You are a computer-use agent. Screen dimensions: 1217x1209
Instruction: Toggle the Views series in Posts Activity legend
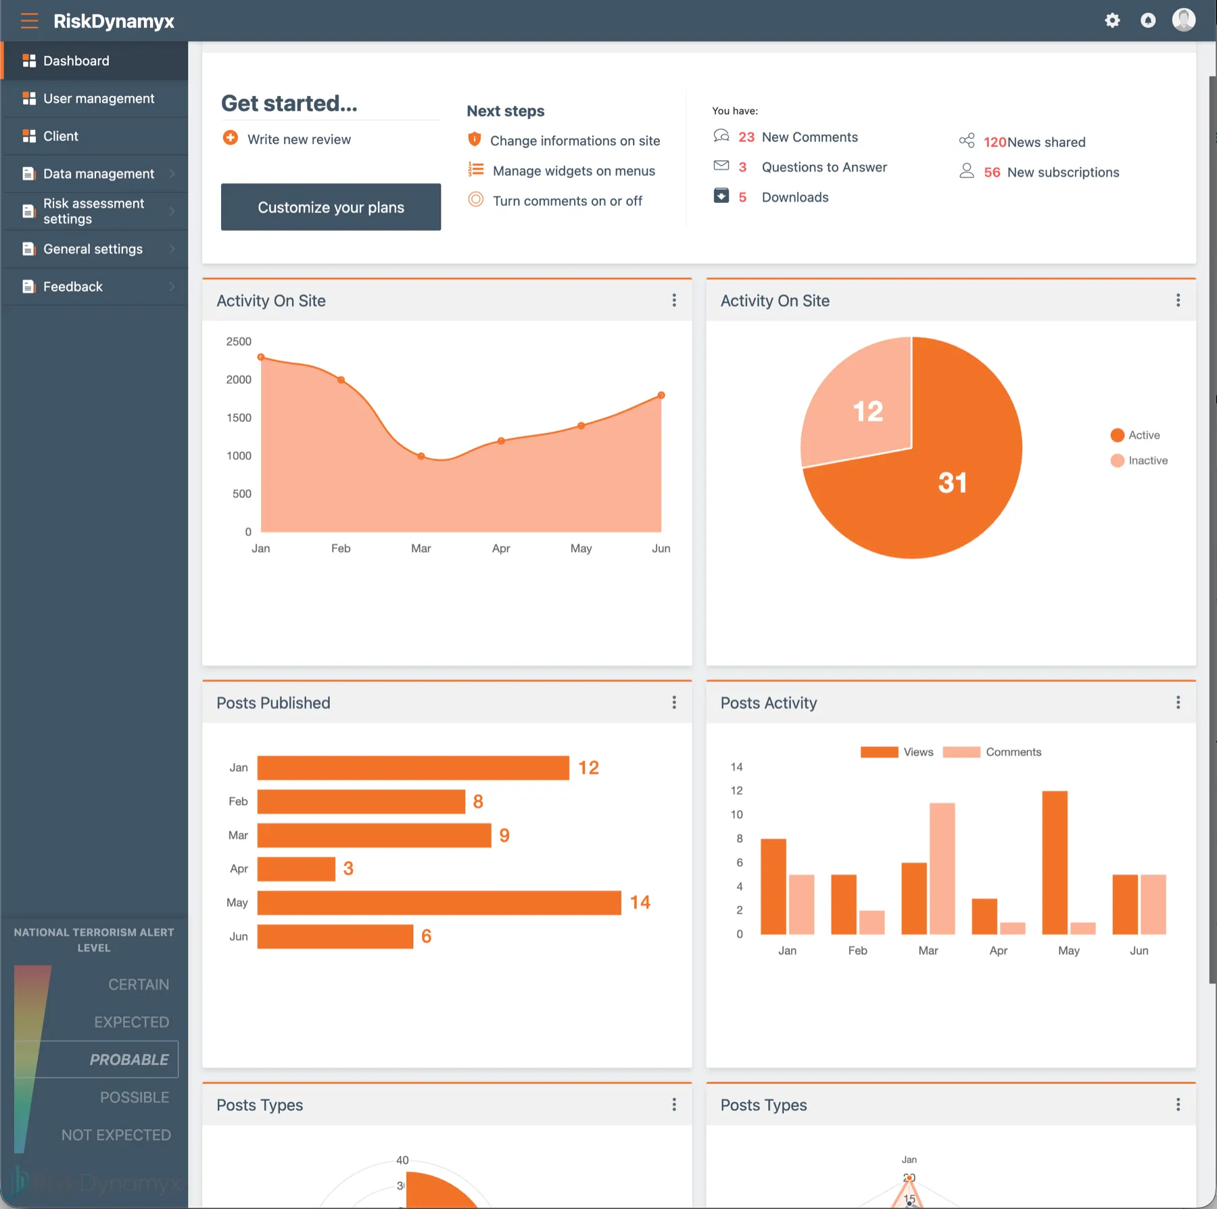[x=897, y=752]
